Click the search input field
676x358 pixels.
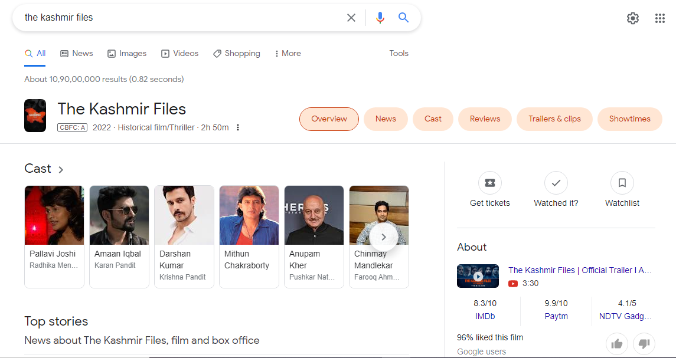(177, 18)
